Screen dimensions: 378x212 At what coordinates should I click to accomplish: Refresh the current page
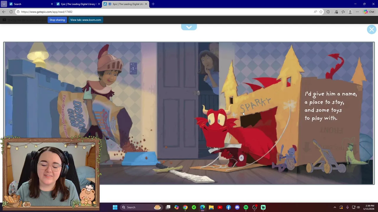point(11,12)
